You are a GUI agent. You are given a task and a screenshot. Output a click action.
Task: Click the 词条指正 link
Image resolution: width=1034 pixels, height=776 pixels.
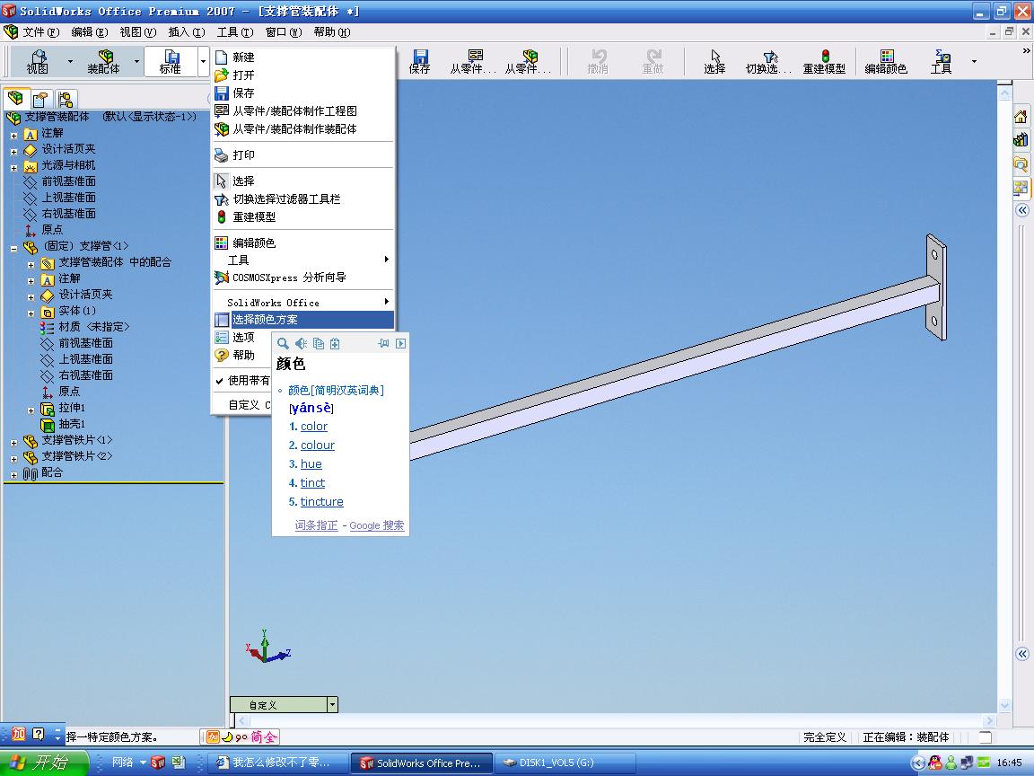point(317,525)
